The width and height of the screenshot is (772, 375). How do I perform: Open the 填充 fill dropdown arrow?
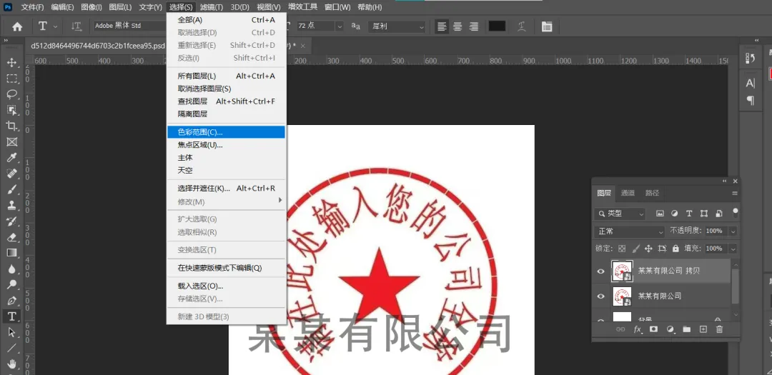733,249
